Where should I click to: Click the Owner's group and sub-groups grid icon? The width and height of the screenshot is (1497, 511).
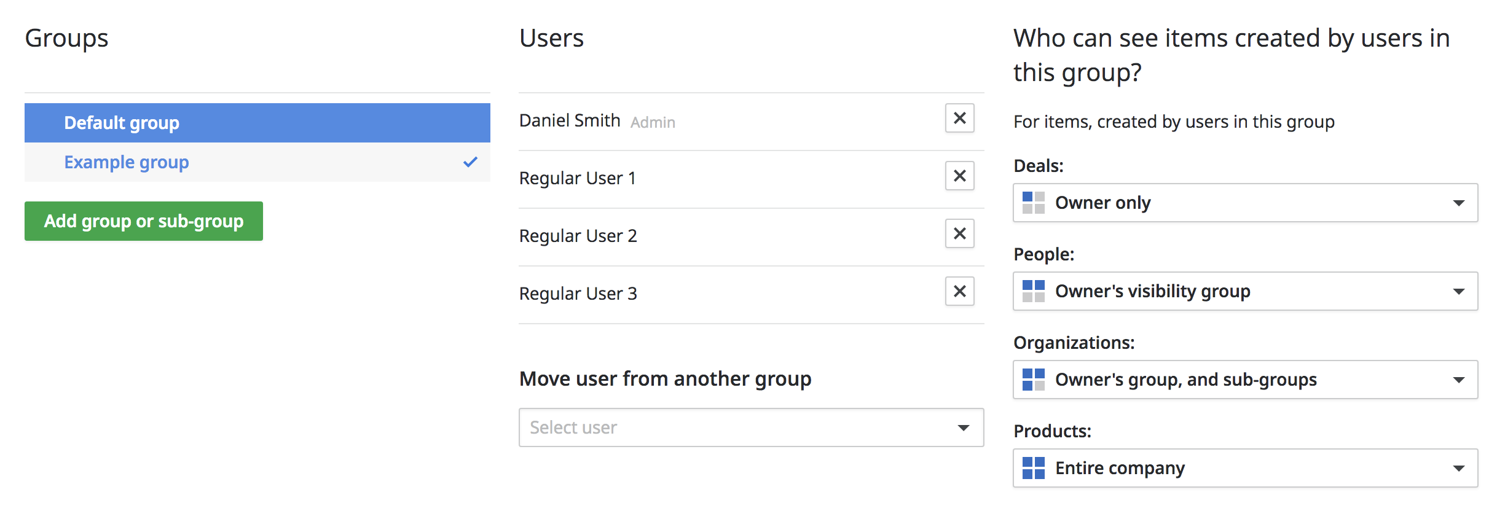tap(1033, 380)
